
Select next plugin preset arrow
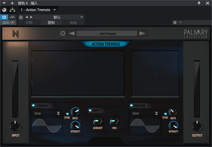(x=142, y=33)
